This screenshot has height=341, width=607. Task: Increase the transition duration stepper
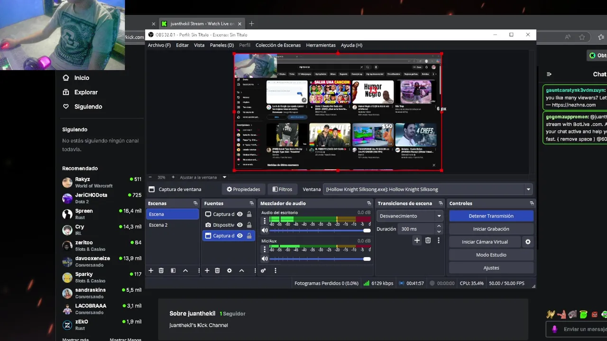[x=439, y=226]
